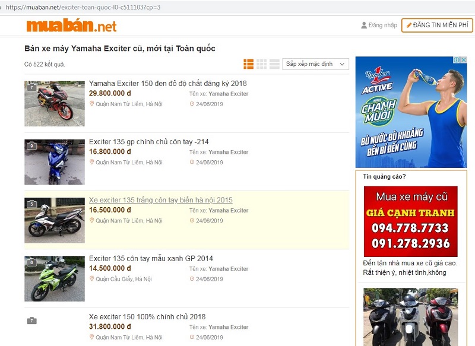Click photo count badge on Exciter 135 gp
This screenshot has height=346, width=475.
point(32,145)
